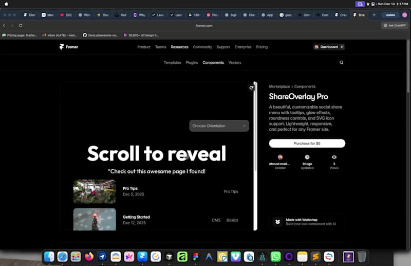Click the framer.com address bar

point(204,26)
